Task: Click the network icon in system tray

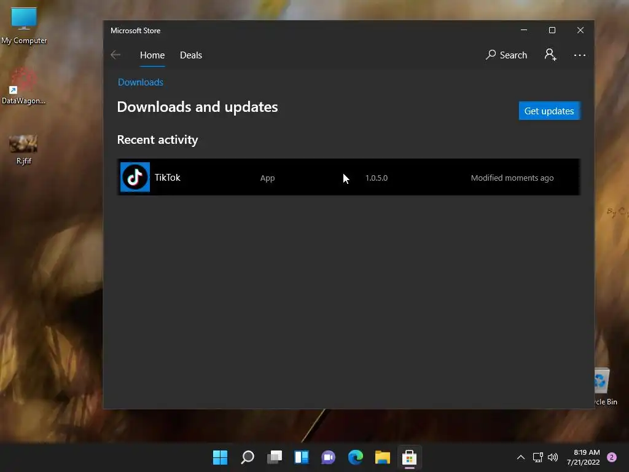Action: point(538,457)
